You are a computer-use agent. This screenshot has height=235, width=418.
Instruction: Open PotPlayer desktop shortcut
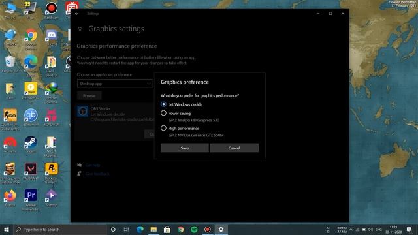pyautogui.click(x=31, y=92)
